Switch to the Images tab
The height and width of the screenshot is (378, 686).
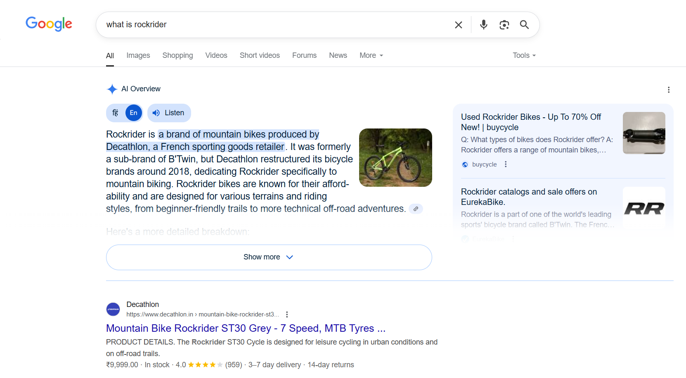(x=138, y=55)
